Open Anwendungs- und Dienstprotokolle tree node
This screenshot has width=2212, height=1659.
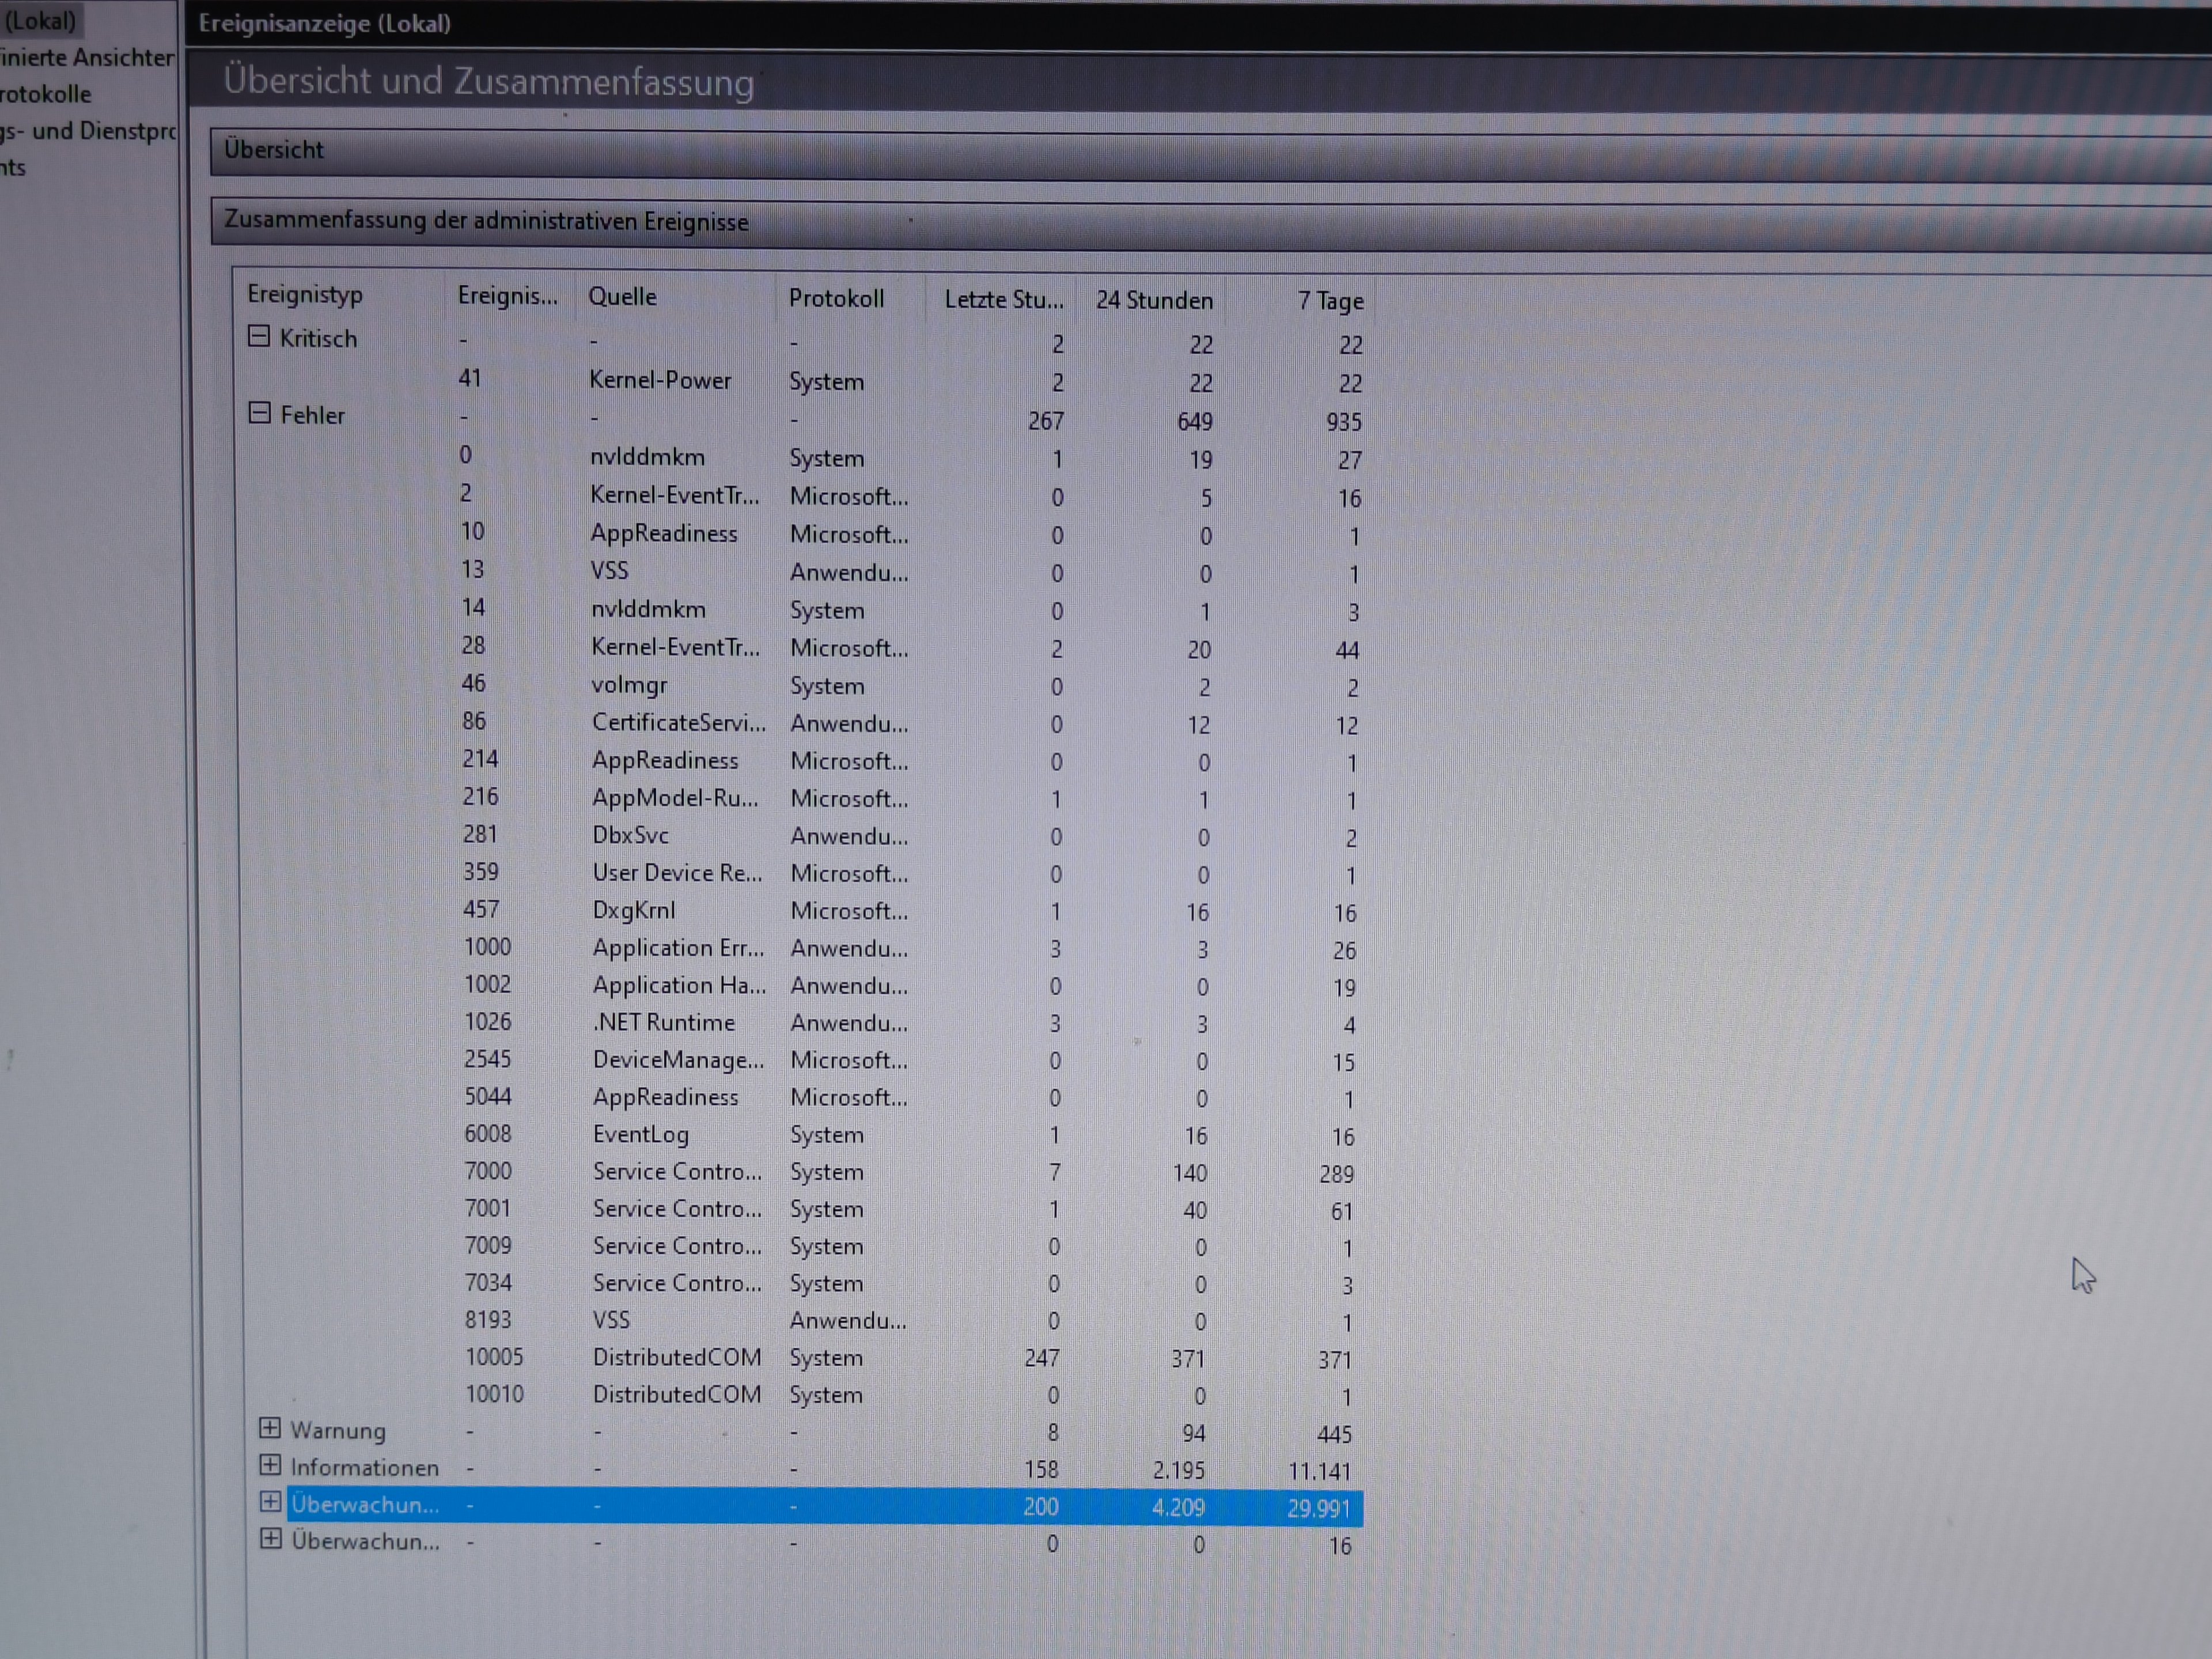coord(88,131)
